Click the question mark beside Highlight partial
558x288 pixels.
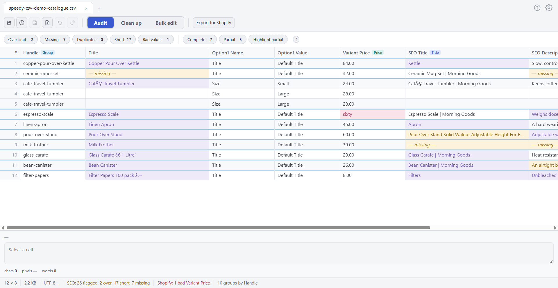tap(296, 40)
